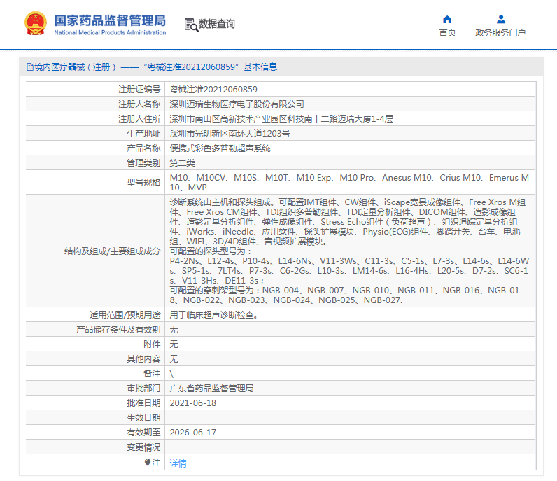The width and height of the screenshot is (557, 481).
Task: Click the national emblem logo
Action: tap(36, 24)
